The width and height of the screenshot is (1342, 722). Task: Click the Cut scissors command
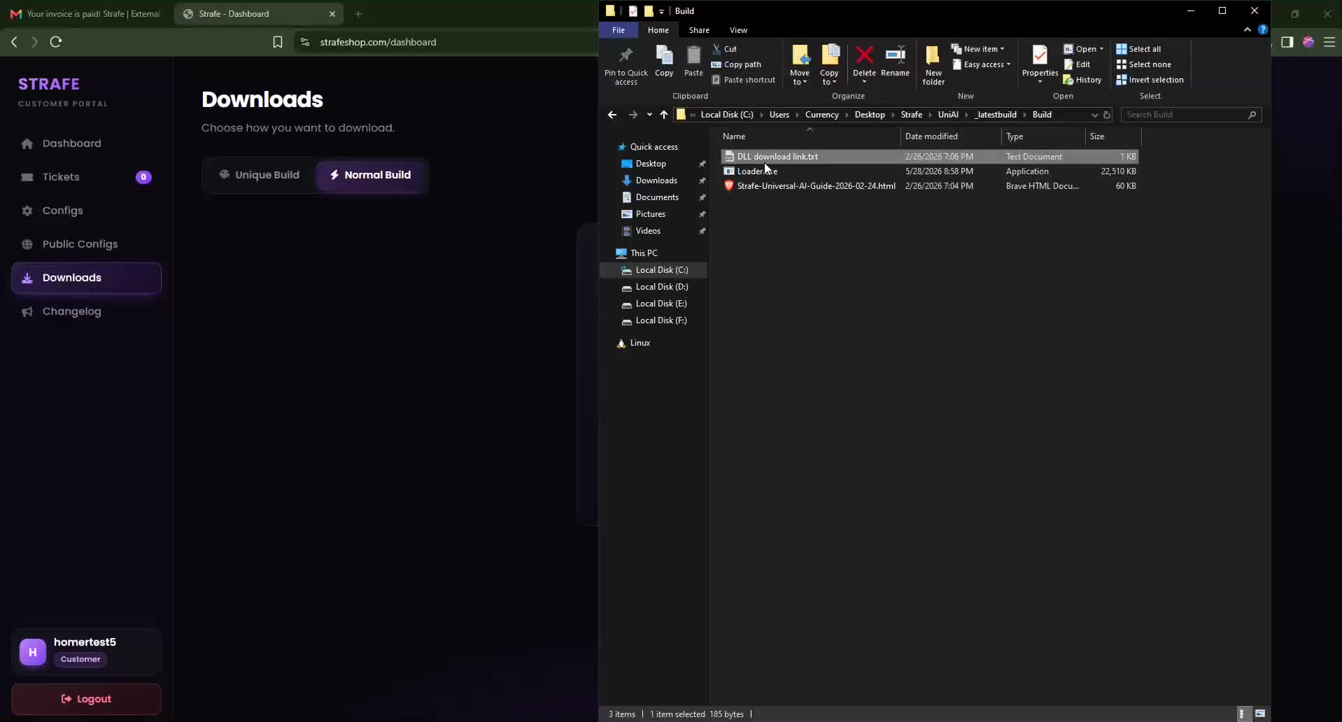[x=725, y=49]
